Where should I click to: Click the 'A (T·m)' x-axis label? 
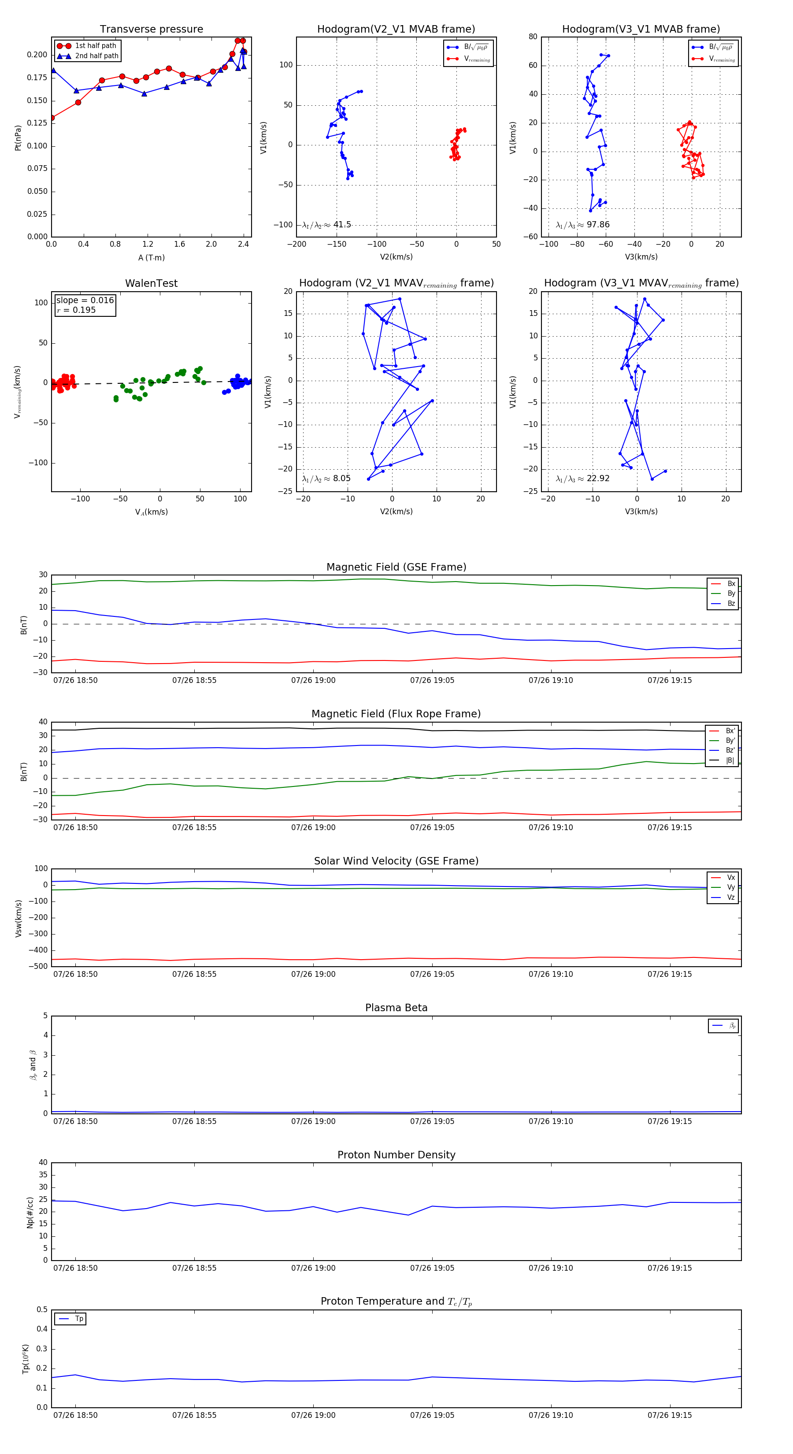(x=151, y=257)
